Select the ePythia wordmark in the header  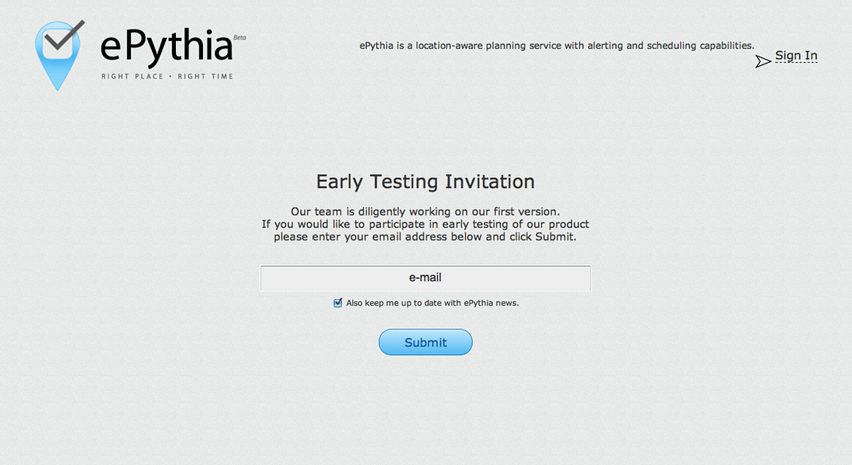point(164,48)
